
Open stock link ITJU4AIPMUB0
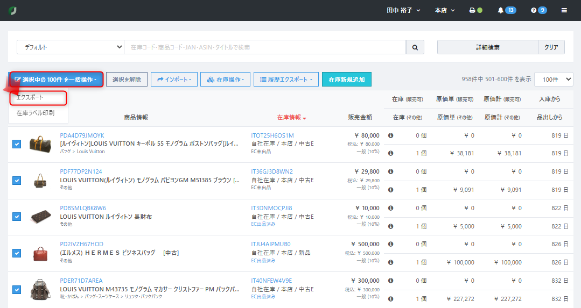(x=271, y=244)
